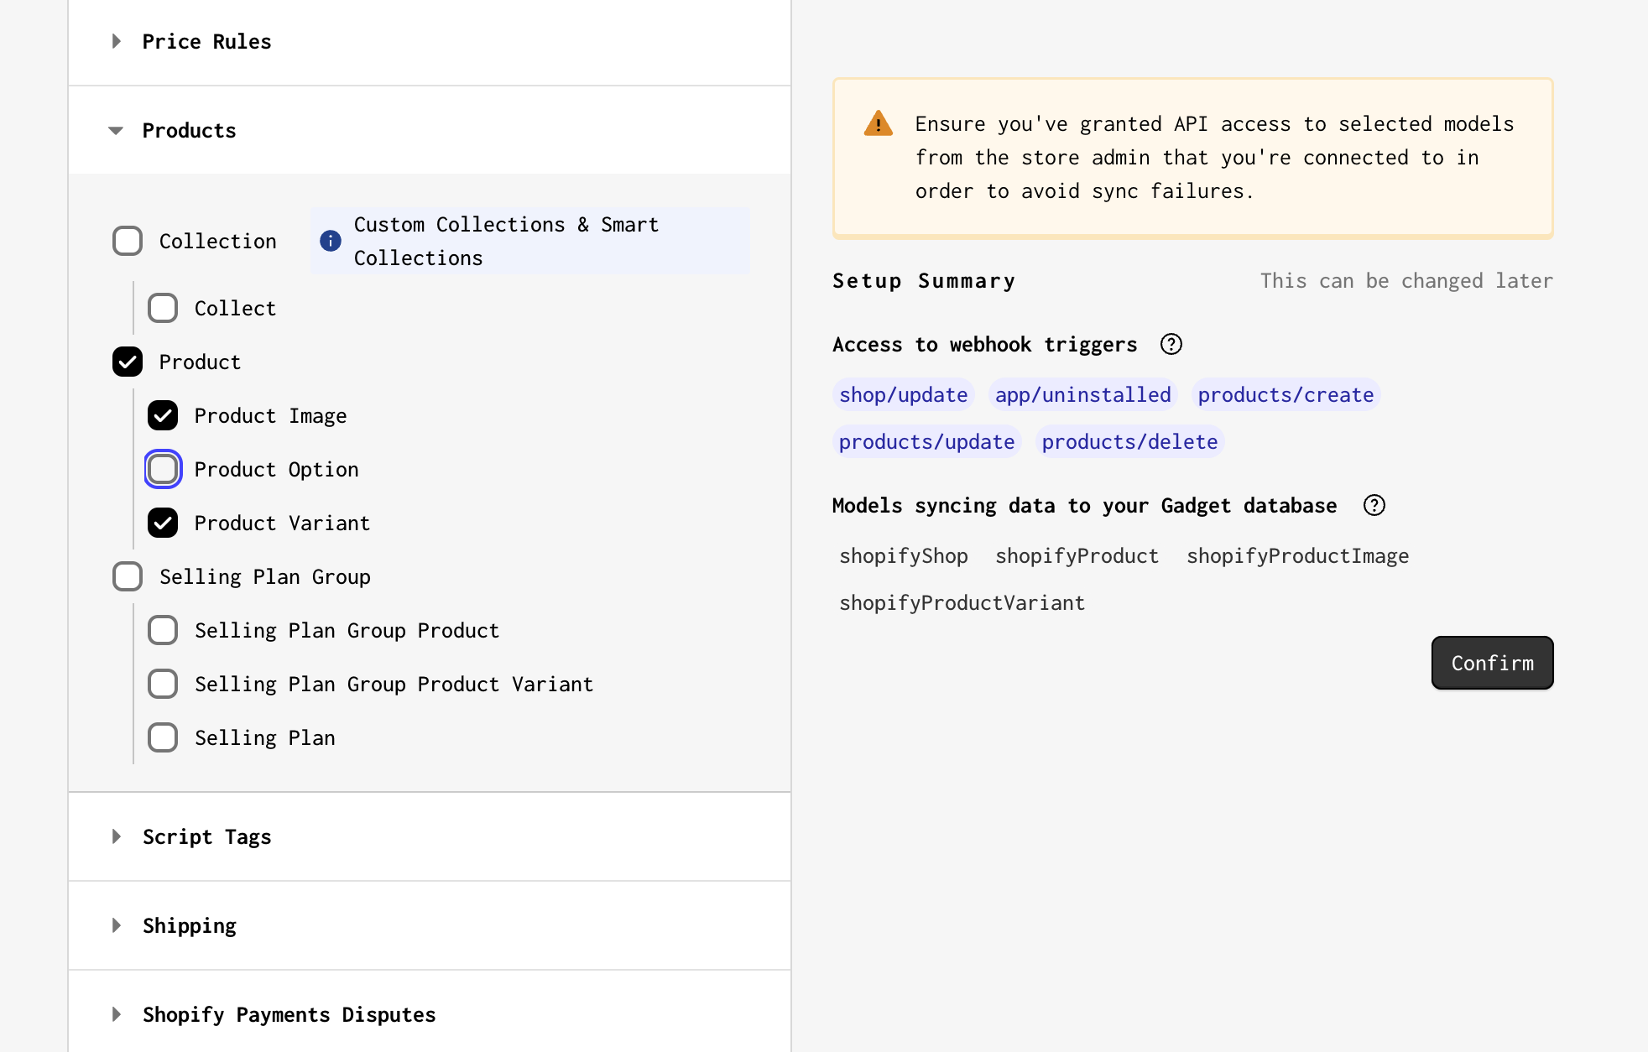The width and height of the screenshot is (1648, 1052).
Task: Click the Shipping heading text
Action: pos(190,925)
